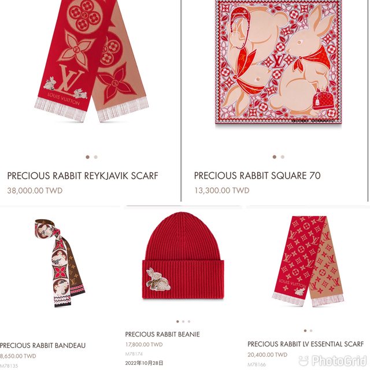Select first carousel dot under Reykjavik Scarf
The image size is (370, 370).
pyautogui.click(x=87, y=157)
